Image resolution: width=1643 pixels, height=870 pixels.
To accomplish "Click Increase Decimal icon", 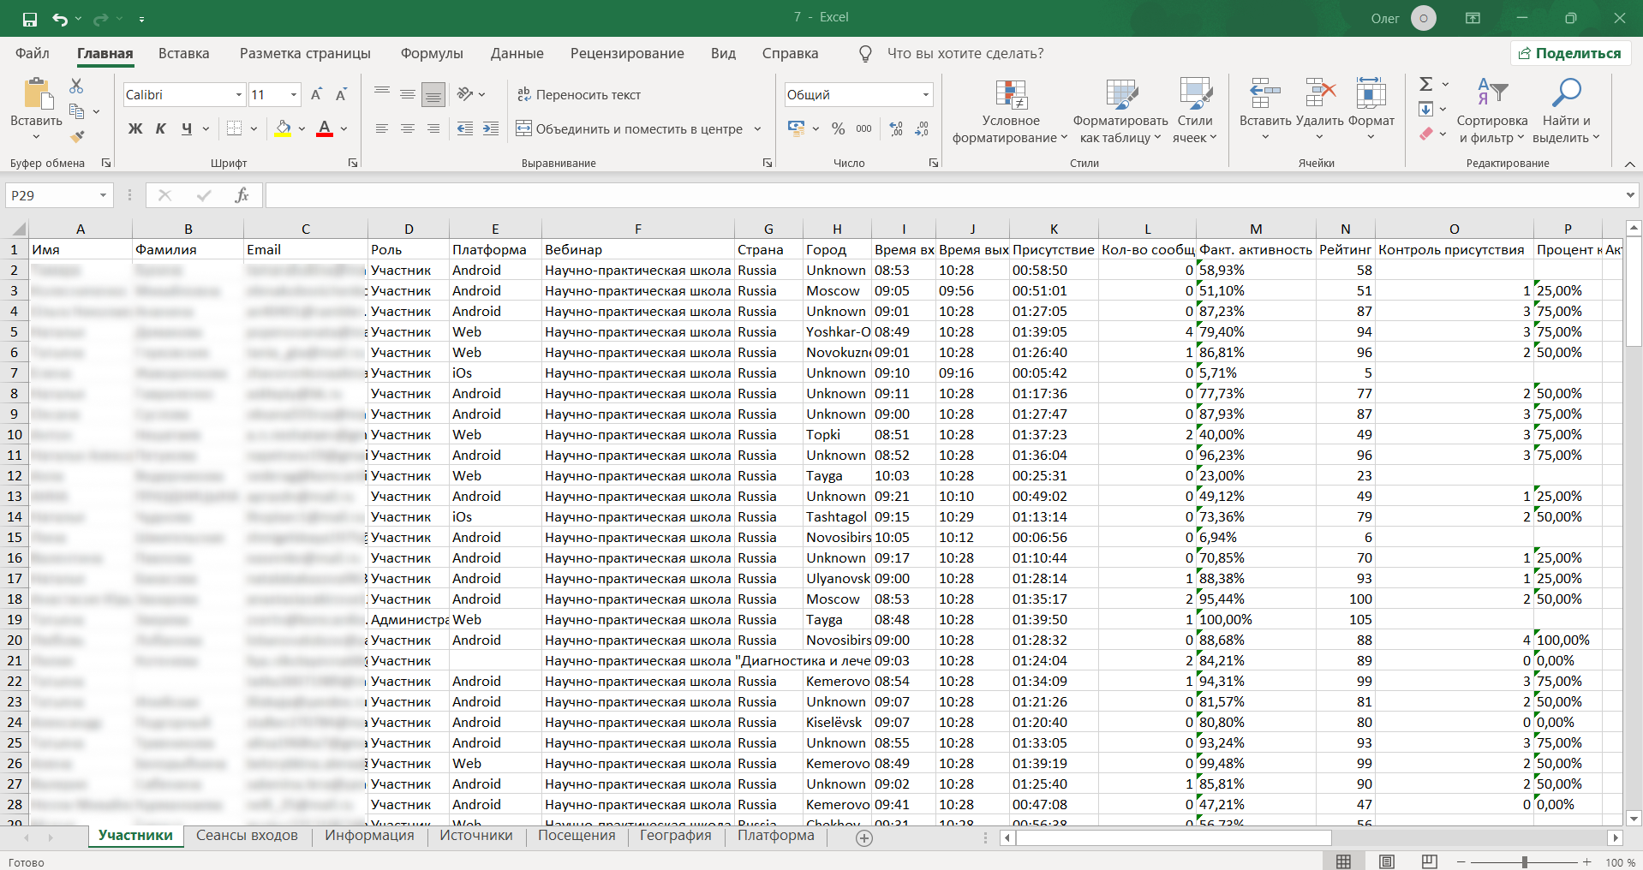I will coord(896,128).
